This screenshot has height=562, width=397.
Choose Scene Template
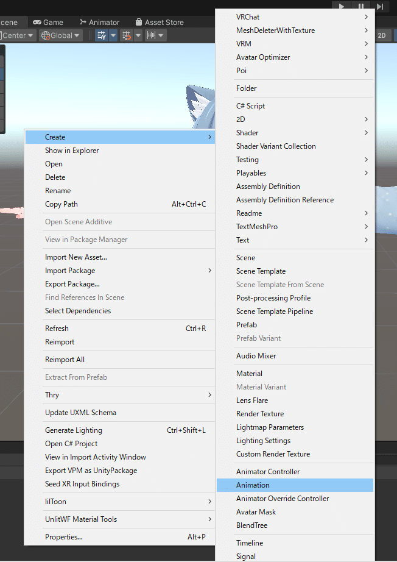(295, 271)
